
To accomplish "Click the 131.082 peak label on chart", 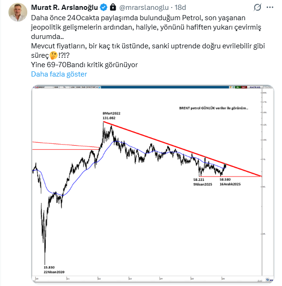I will (109, 118).
